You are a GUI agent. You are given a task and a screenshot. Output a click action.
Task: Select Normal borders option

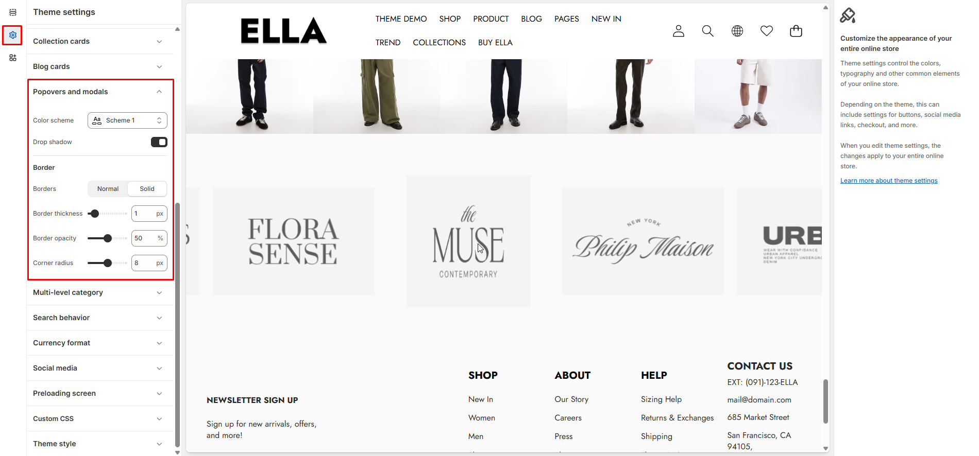click(108, 189)
